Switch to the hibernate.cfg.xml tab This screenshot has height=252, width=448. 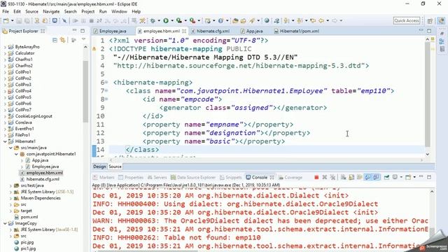pos(210,31)
